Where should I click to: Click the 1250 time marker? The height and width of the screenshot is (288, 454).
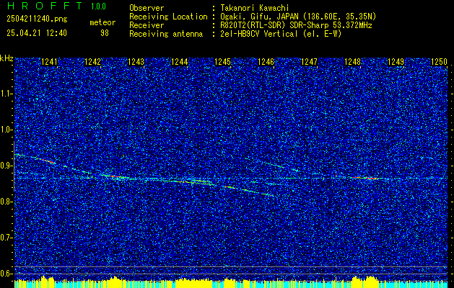(439, 62)
